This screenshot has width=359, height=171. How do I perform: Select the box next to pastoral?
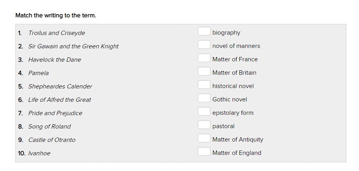click(x=204, y=125)
